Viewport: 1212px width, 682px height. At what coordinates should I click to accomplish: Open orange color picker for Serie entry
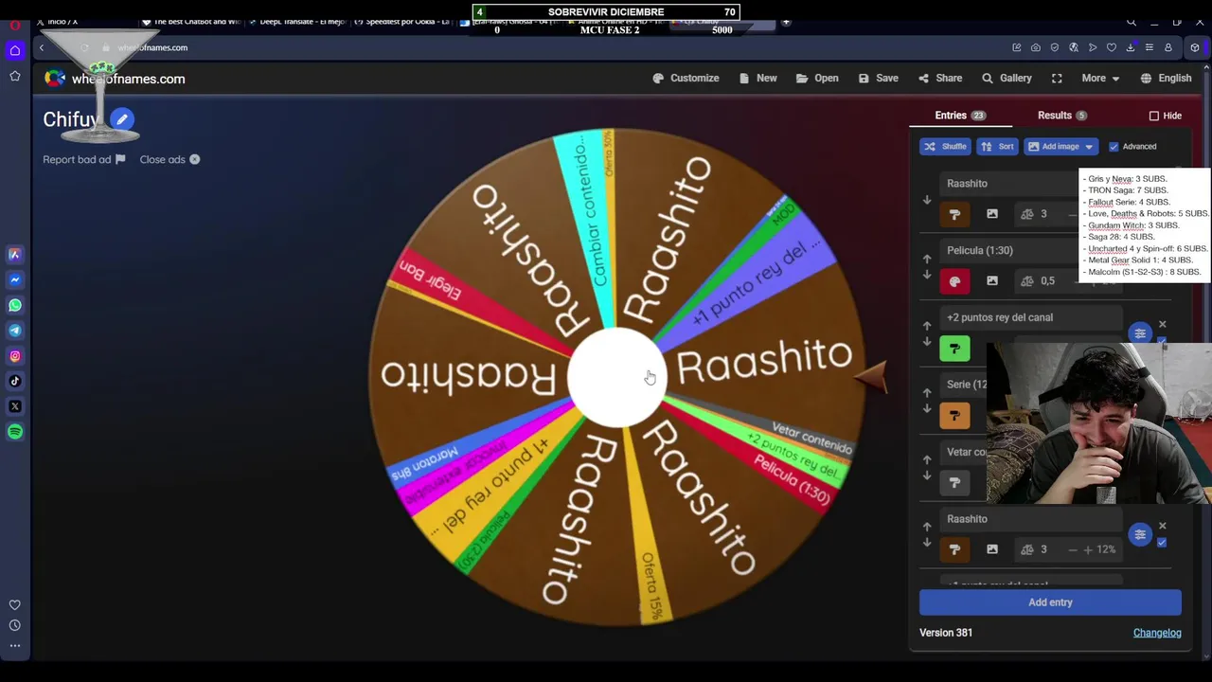point(954,415)
